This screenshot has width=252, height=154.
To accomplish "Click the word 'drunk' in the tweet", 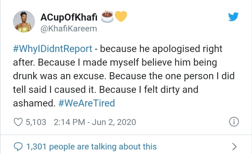I will 25,76.
